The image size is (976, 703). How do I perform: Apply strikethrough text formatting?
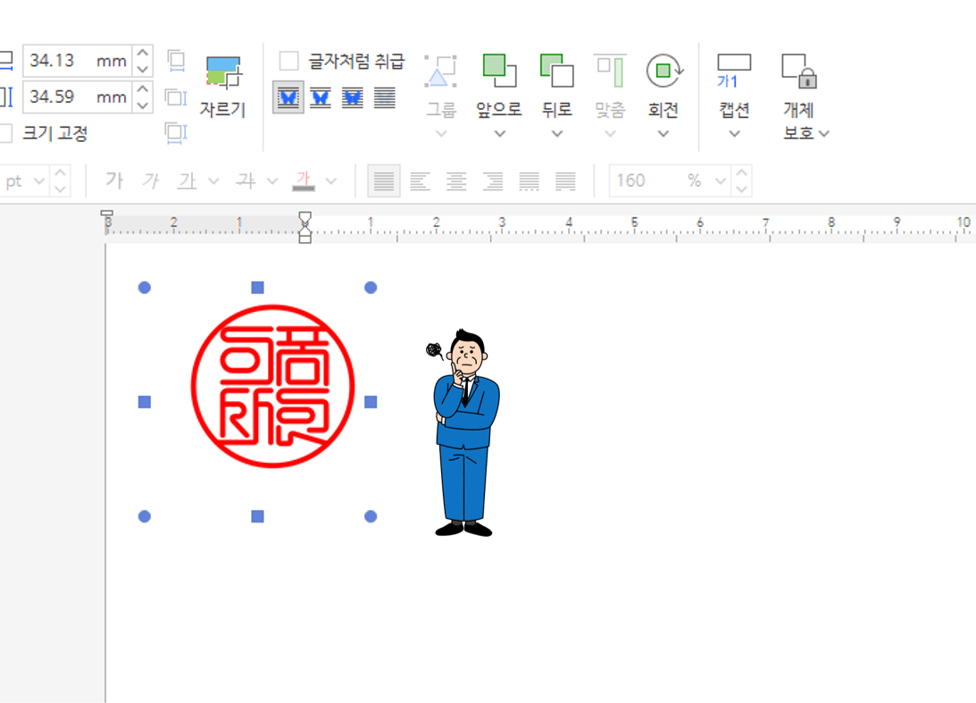click(x=246, y=180)
